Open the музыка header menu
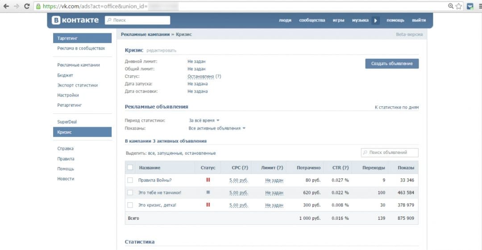Image resolution: width=482 pixels, height=250 pixels. (x=360, y=20)
